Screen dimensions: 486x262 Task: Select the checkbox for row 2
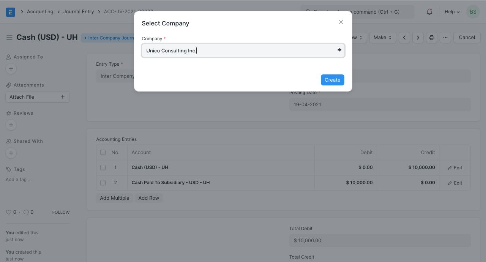pyautogui.click(x=103, y=183)
